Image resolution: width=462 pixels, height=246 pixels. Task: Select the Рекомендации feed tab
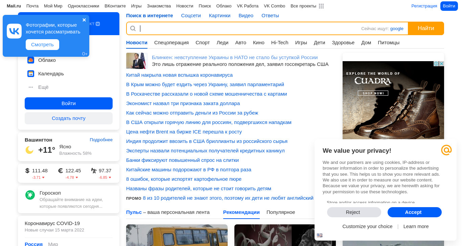coord(241,212)
